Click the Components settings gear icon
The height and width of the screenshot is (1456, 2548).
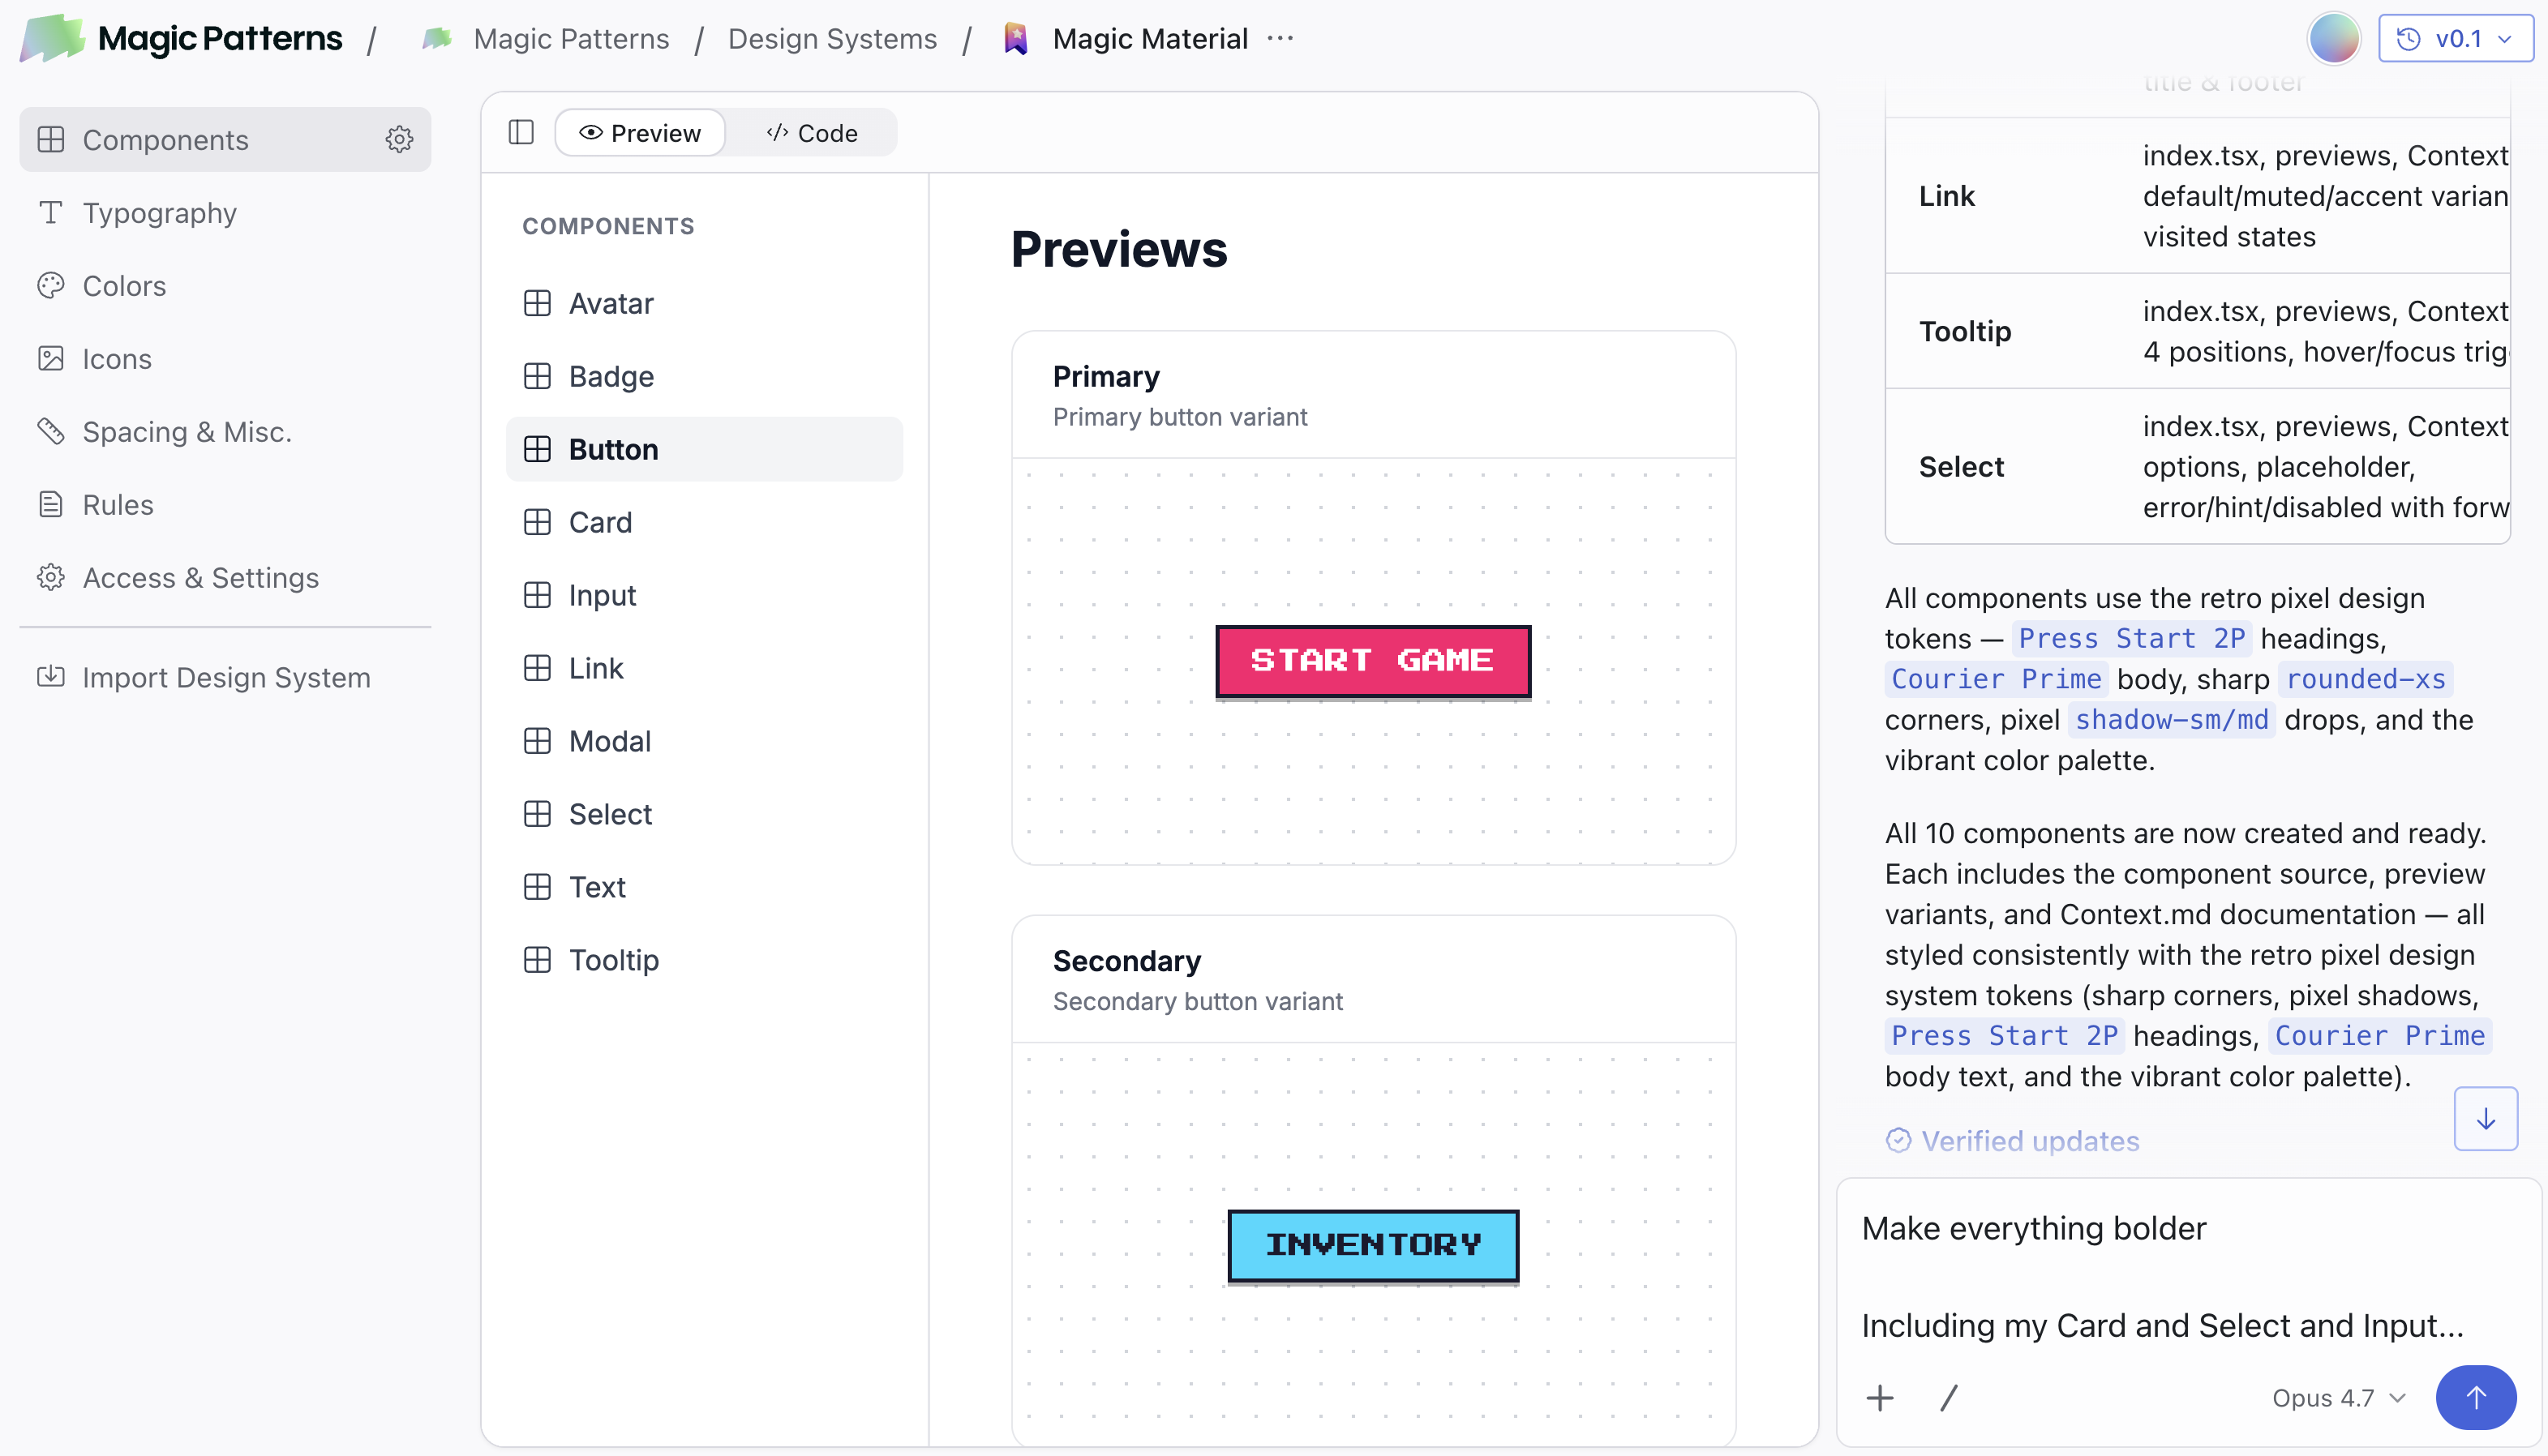pyautogui.click(x=399, y=139)
